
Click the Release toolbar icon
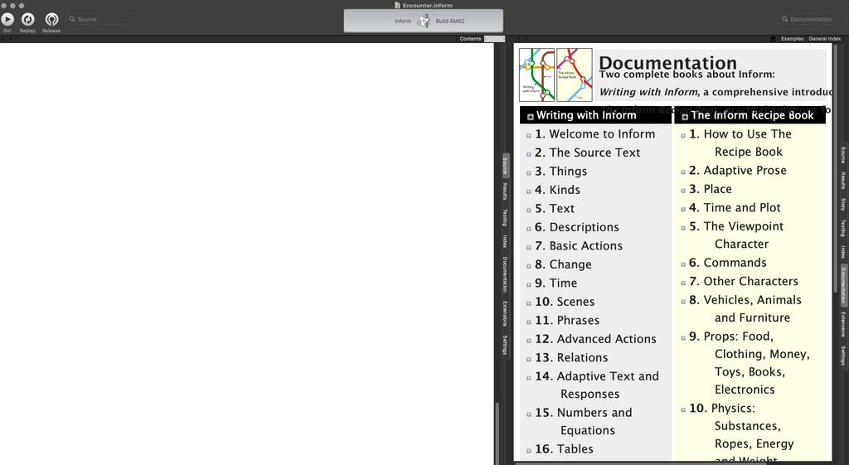tap(51, 20)
